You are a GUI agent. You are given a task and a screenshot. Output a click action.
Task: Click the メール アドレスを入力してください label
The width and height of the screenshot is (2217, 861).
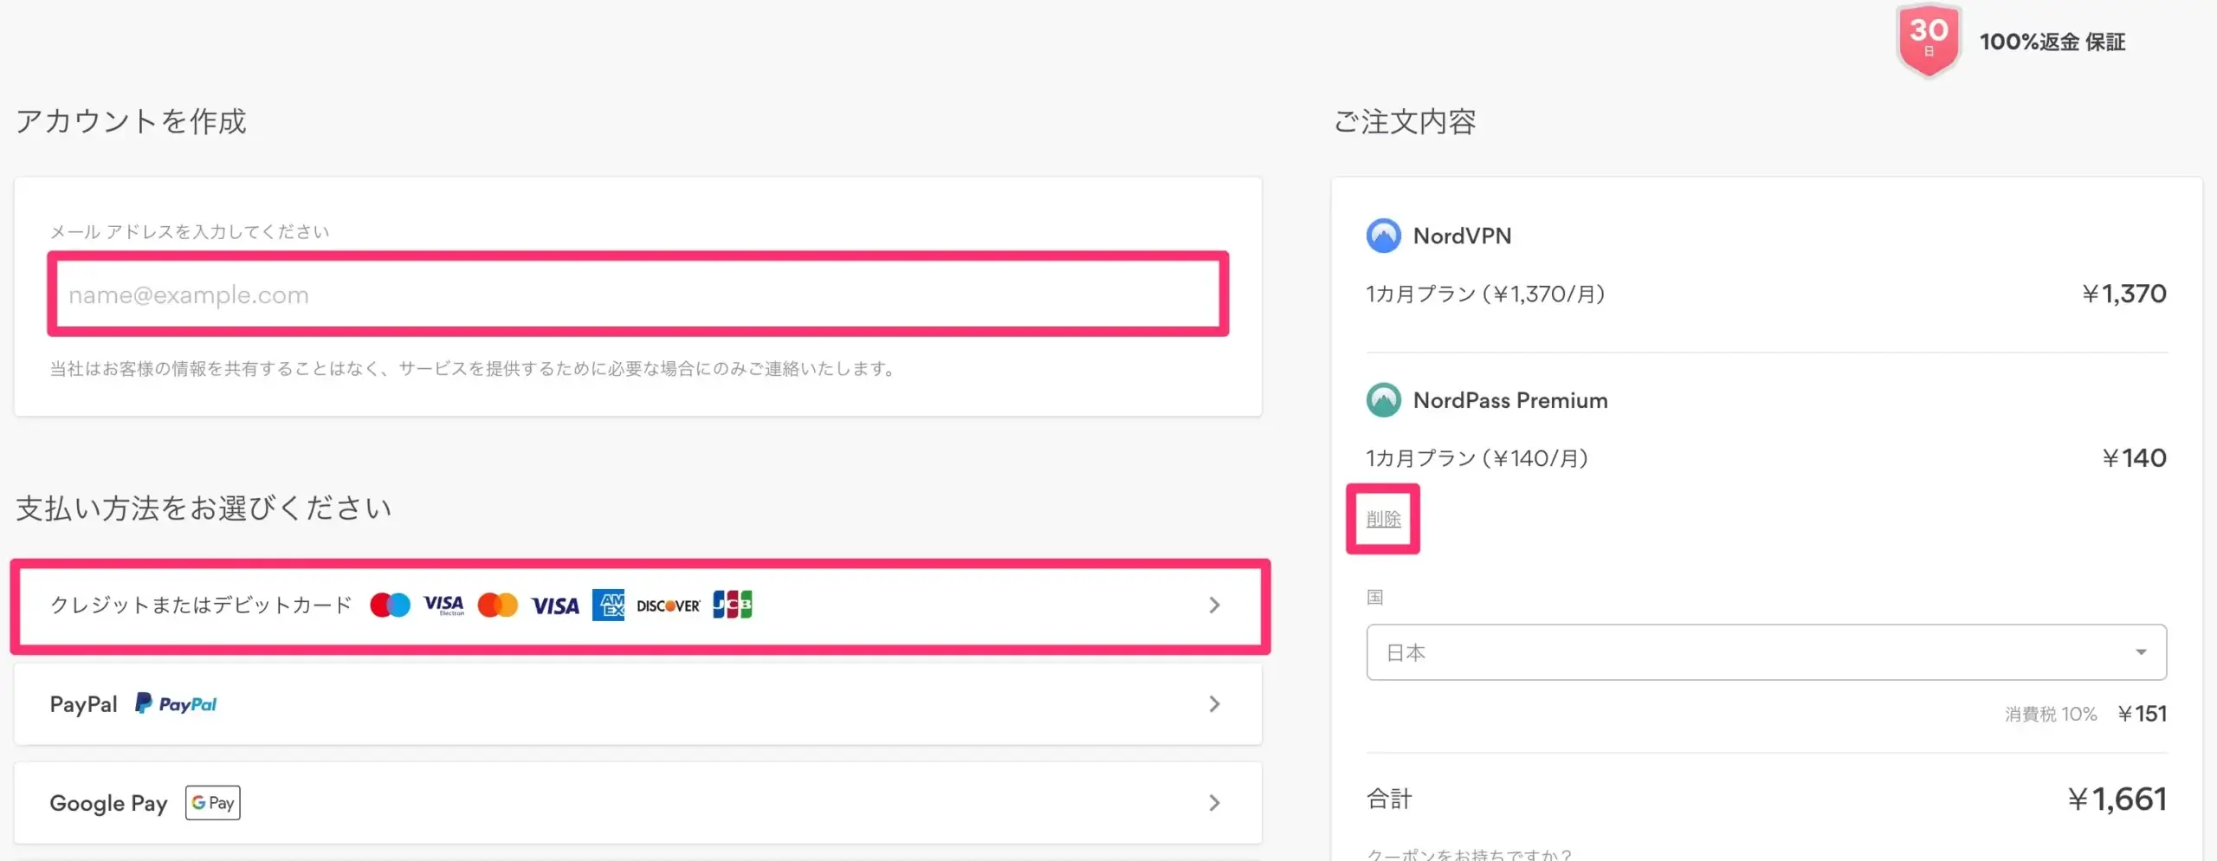(x=190, y=231)
